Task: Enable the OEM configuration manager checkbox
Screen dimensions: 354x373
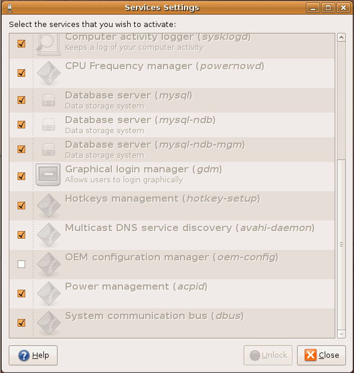Action: click(22, 265)
